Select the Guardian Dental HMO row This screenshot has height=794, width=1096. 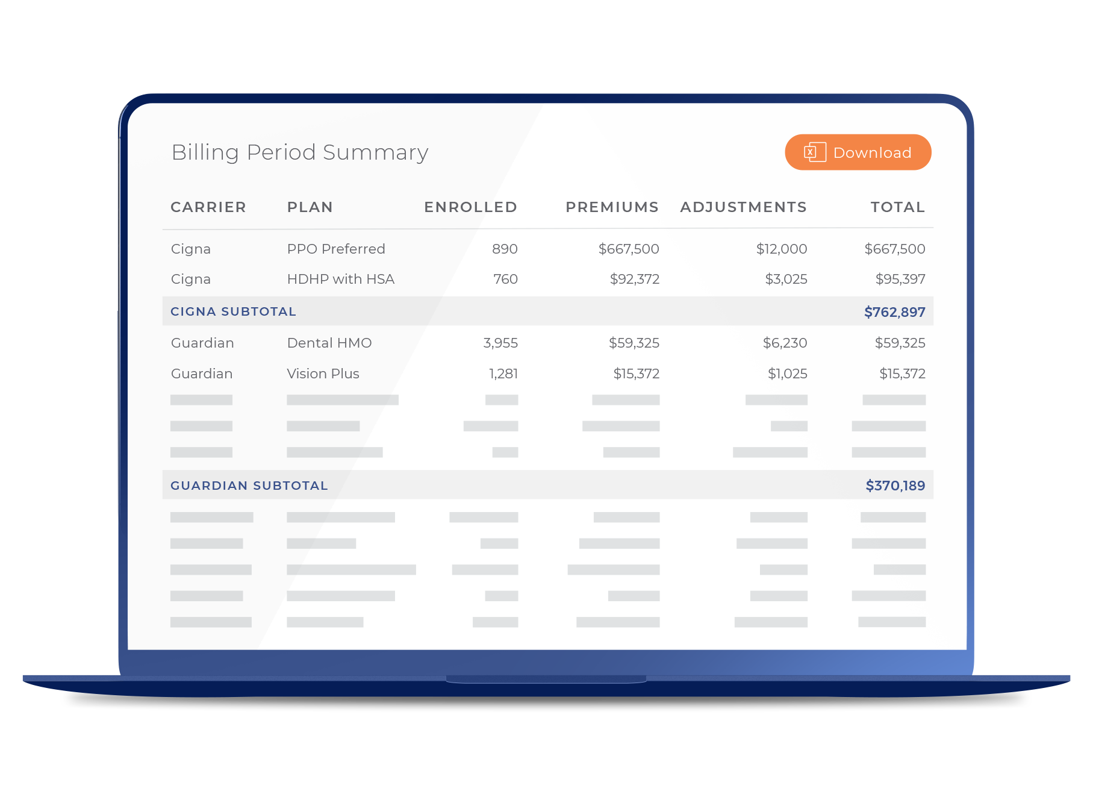pyautogui.click(x=422, y=343)
